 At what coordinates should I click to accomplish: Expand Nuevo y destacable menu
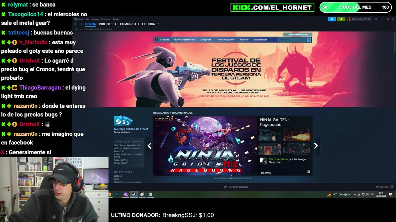point(184,40)
